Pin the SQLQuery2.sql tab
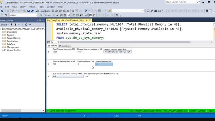Screen dimensions: 215x121 [x=87, y=20]
